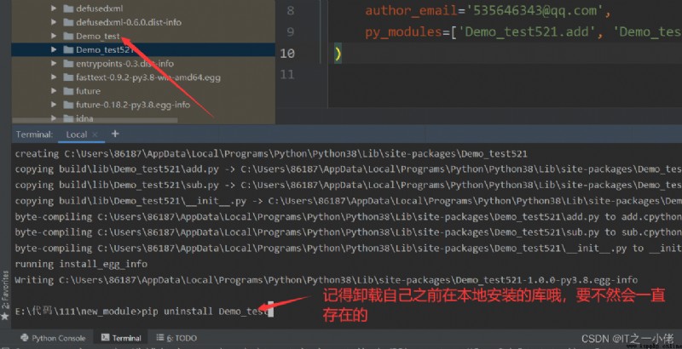Close the Local terminal tab
The image size is (682, 349).
click(95, 134)
